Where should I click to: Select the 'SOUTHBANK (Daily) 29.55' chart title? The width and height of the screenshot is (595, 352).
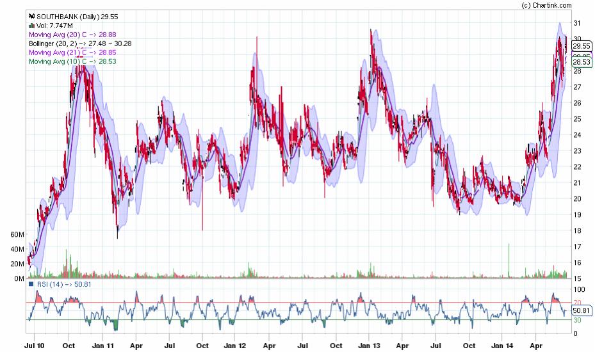77,17
